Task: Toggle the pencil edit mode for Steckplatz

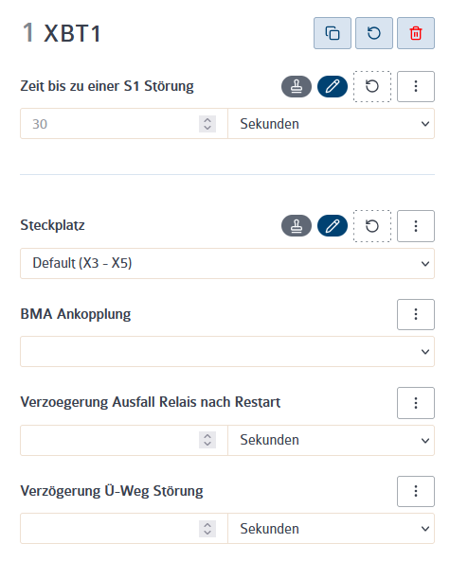Action: click(x=333, y=226)
